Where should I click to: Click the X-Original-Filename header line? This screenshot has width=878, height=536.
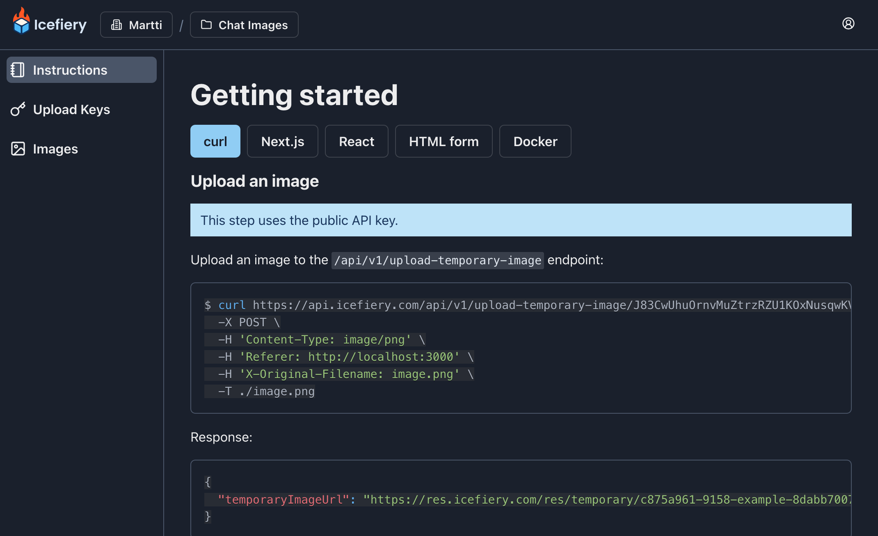pyautogui.click(x=339, y=374)
